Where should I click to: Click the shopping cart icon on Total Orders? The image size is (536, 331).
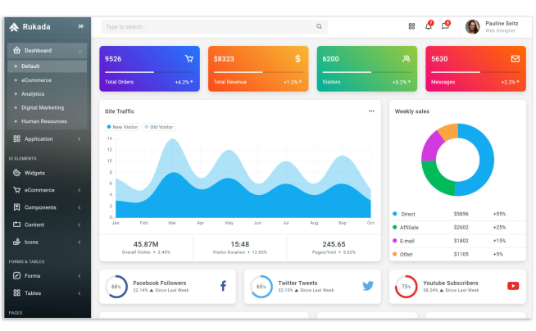[x=189, y=59]
